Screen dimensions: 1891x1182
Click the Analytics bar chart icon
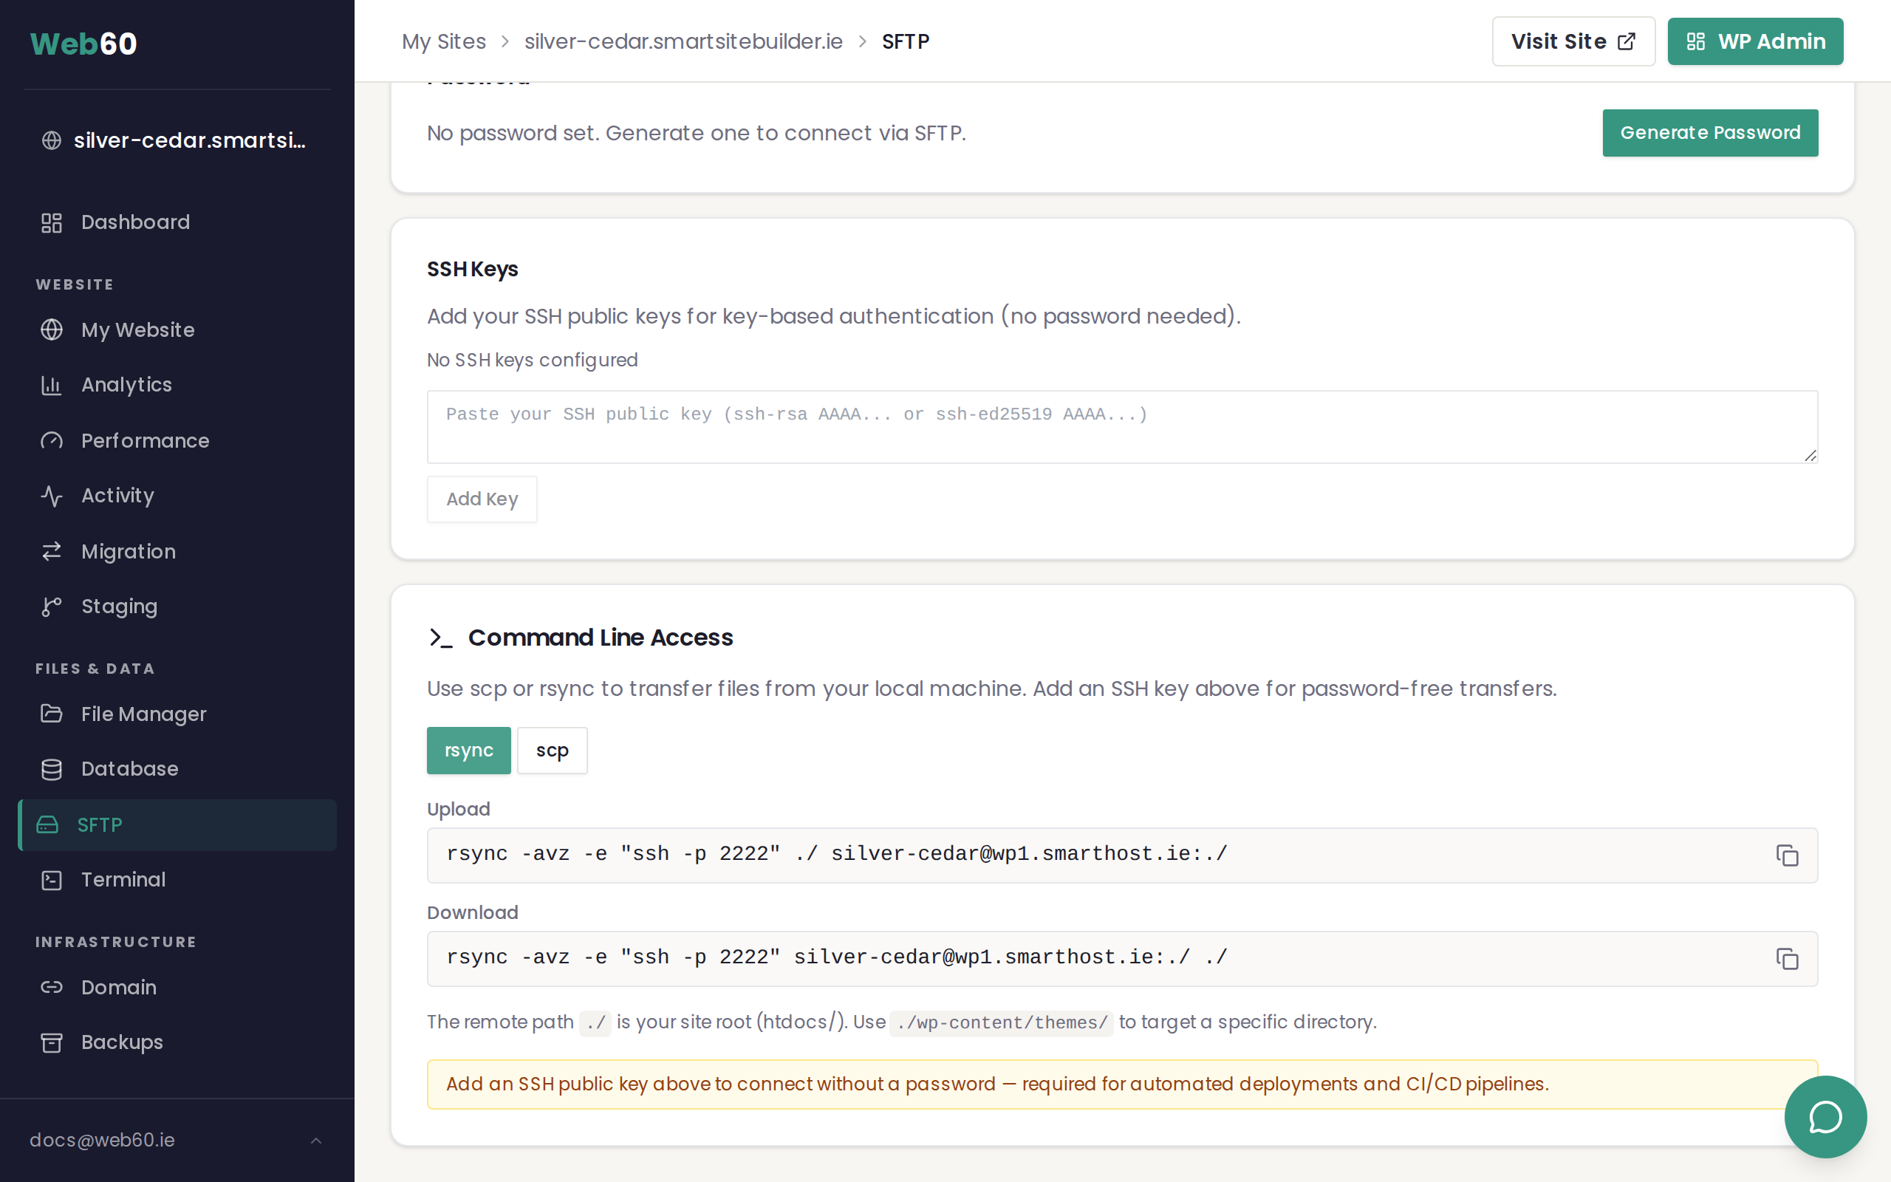(x=52, y=385)
